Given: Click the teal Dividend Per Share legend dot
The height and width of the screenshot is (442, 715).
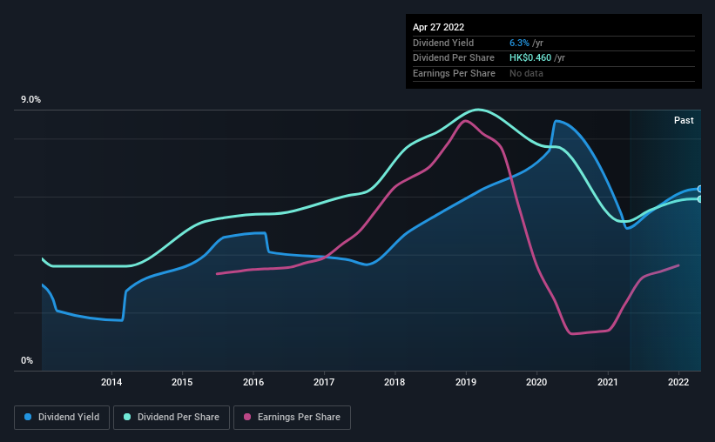Looking at the screenshot, I should [128, 417].
